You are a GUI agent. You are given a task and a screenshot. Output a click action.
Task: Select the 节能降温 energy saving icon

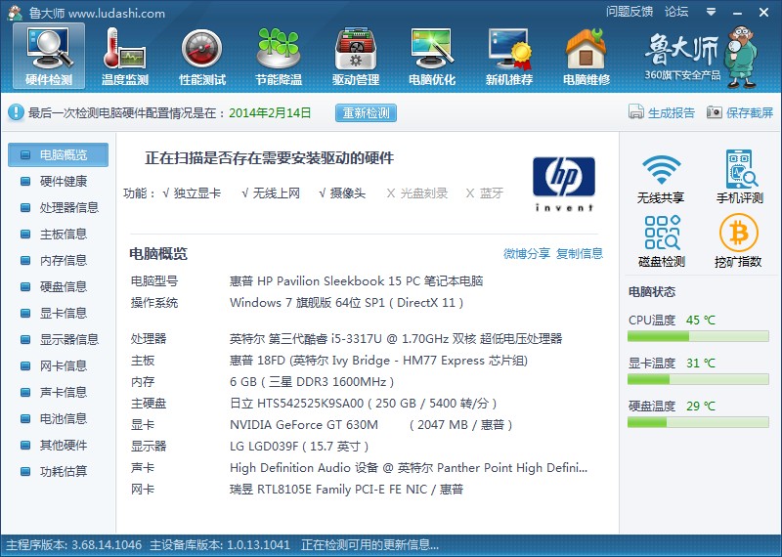click(279, 55)
